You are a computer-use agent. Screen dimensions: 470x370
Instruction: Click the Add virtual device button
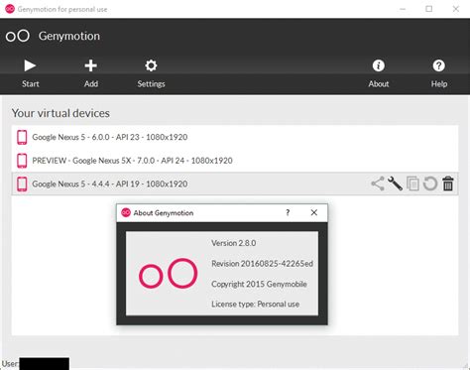pyautogui.click(x=91, y=73)
